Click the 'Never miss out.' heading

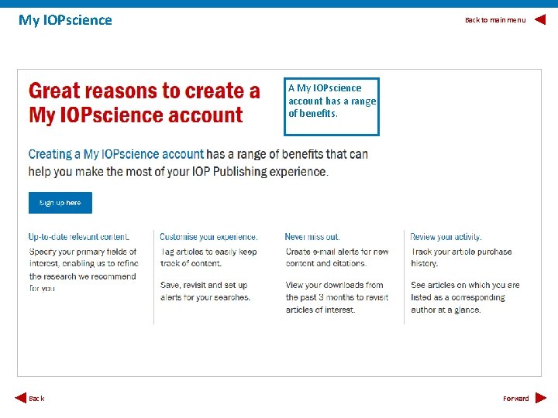pos(312,237)
